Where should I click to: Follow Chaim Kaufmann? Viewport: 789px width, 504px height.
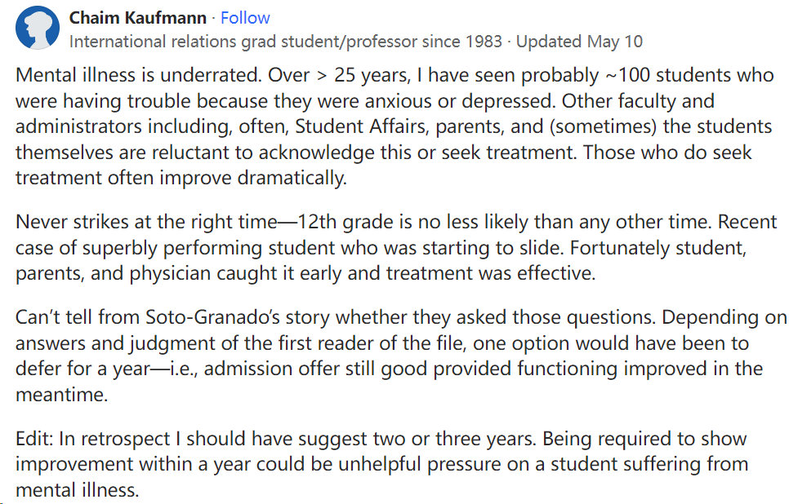245,18
